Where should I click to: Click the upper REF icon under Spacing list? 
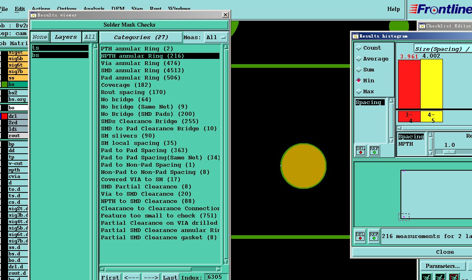374,150
